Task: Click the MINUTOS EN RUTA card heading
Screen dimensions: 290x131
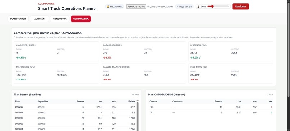Action: coord(26,67)
